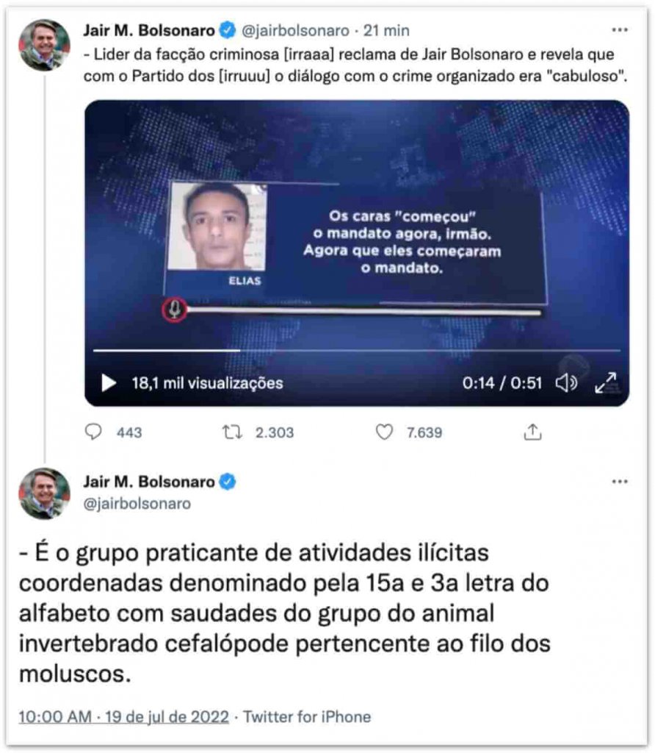Click Jair M. Bolsonaro name in second tweet
This screenshot has width=655, height=753.
pos(149,481)
